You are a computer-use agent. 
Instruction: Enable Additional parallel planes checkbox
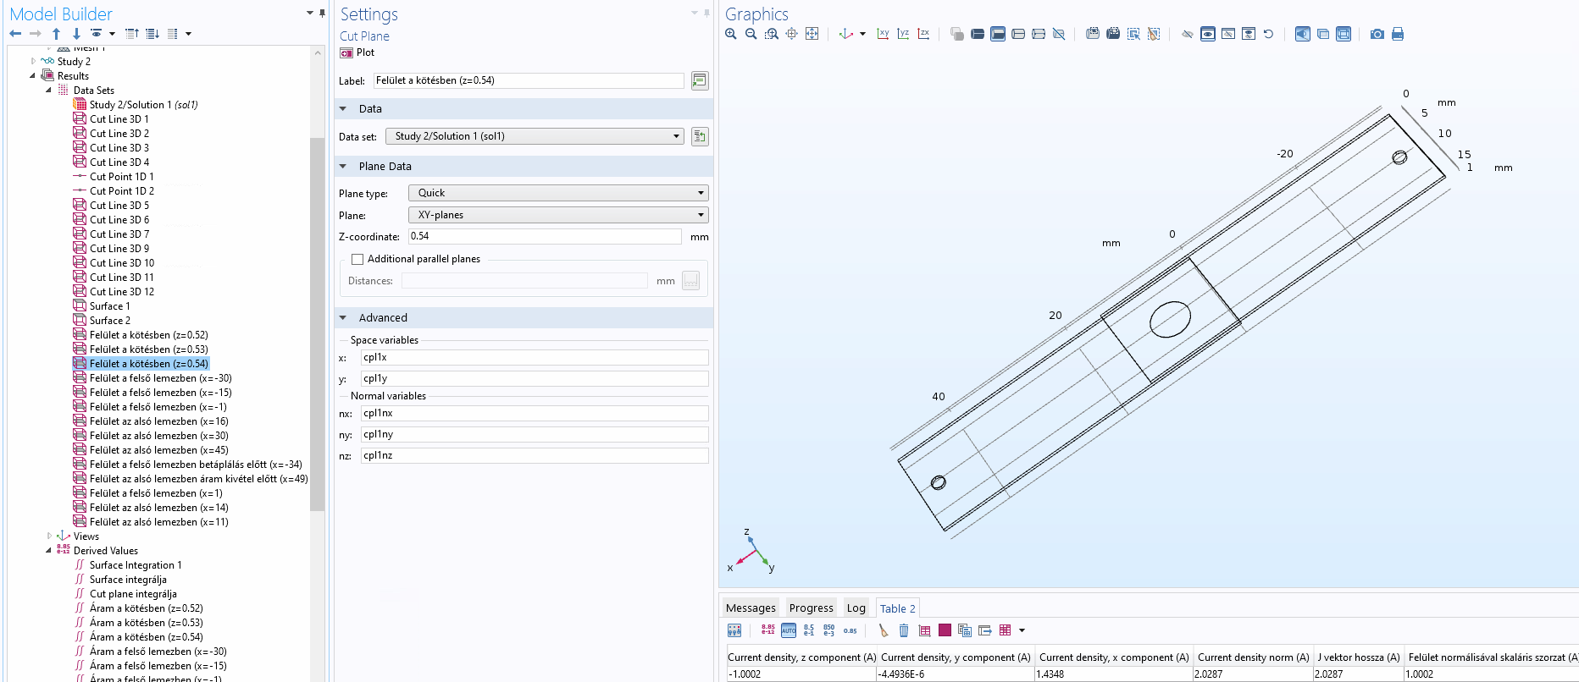click(357, 260)
